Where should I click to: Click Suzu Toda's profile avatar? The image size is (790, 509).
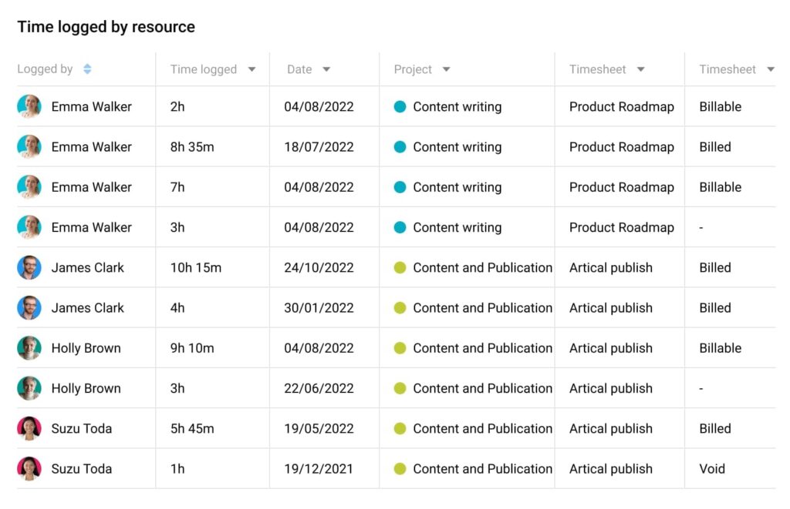29,428
